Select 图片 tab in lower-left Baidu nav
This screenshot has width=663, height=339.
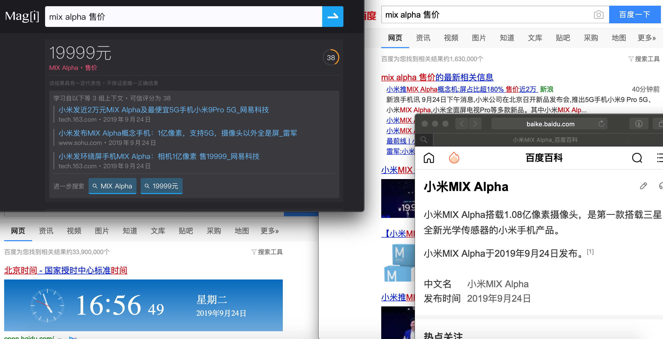(102, 231)
